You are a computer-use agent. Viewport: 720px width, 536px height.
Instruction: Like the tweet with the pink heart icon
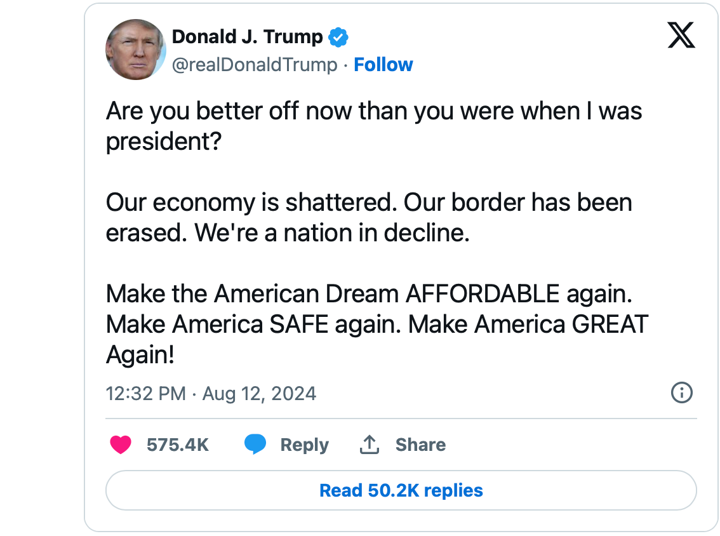coord(120,445)
